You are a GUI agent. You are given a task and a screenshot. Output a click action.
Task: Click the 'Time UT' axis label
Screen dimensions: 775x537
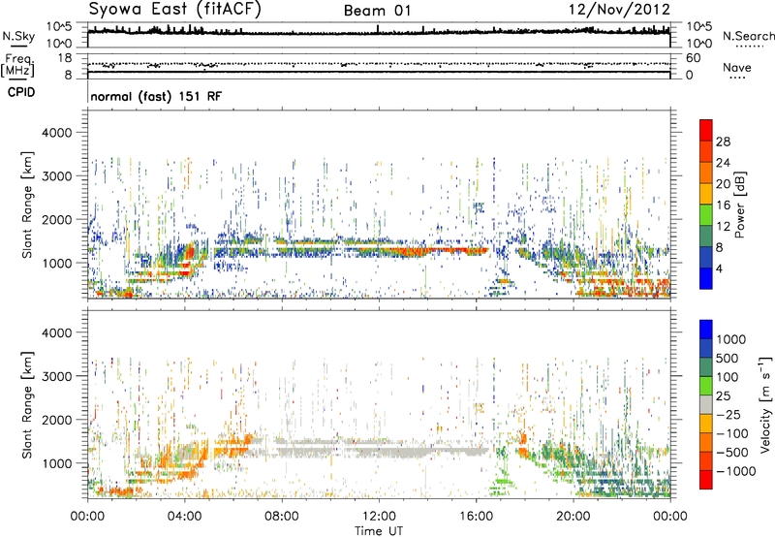tap(379, 530)
